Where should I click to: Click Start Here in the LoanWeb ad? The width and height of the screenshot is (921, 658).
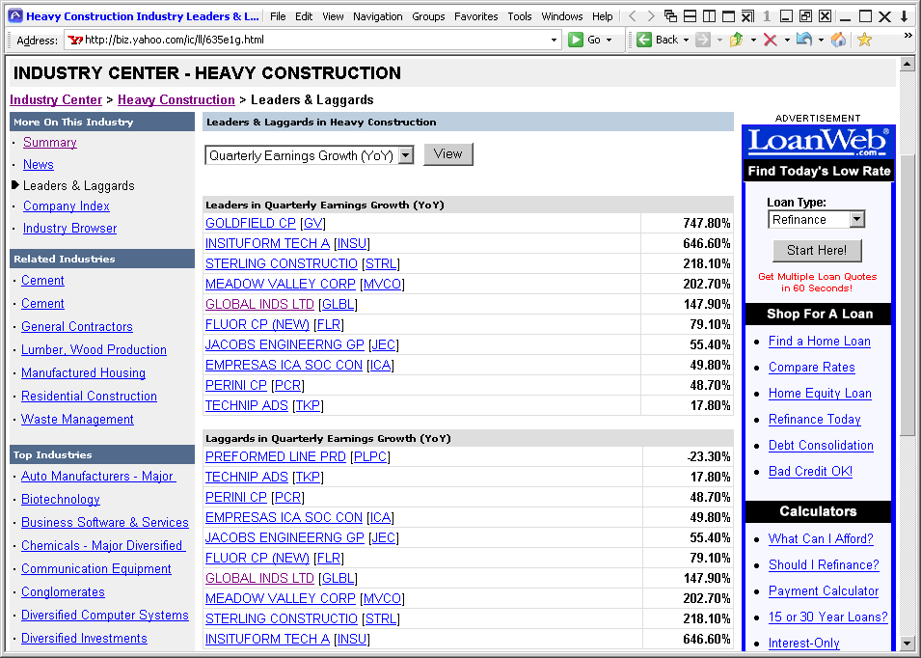click(x=817, y=250)
